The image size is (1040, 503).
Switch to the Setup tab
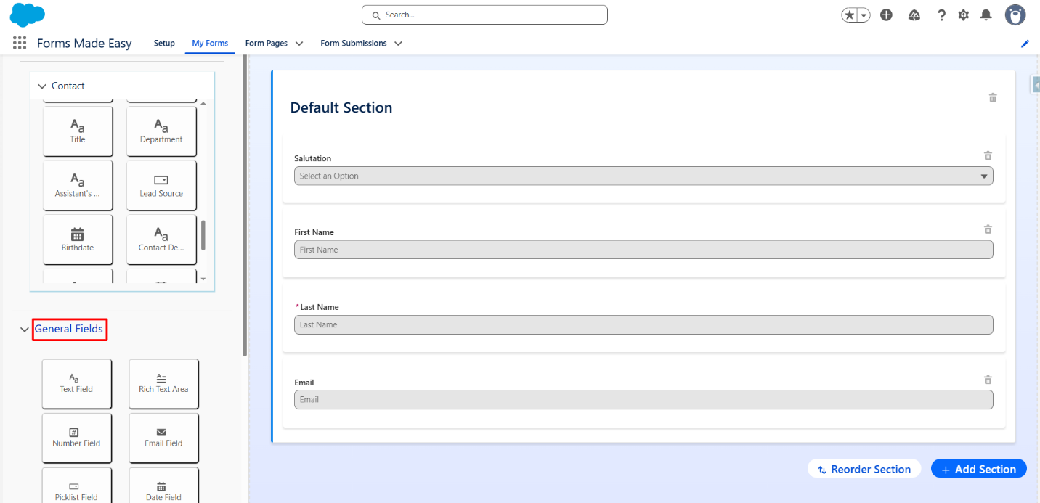click(x=164, y=44)
